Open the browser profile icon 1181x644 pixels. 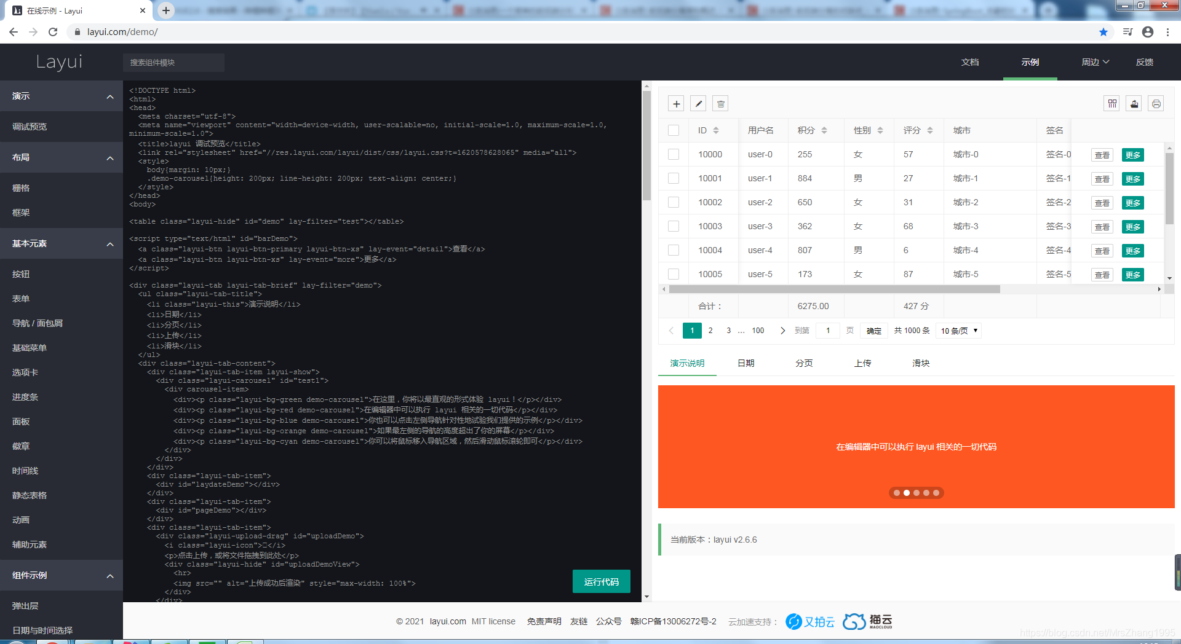1148,32
